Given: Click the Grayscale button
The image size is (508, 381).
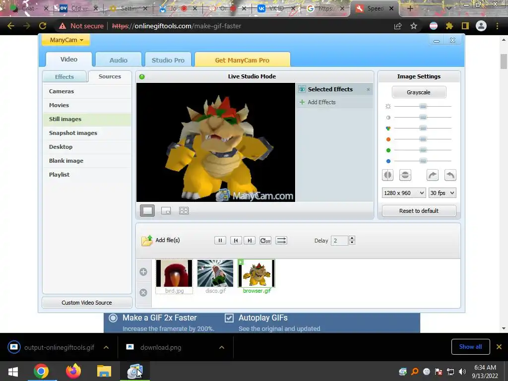Looking at the screenshot, I should [419, 92].
